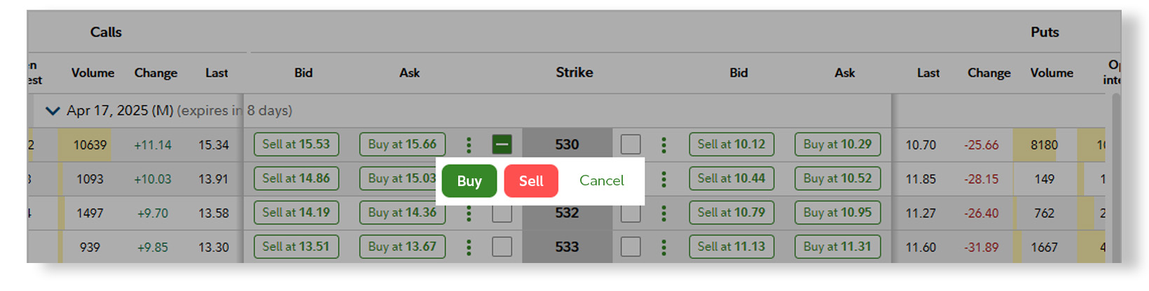
Task: Open the three-dot menu for the 532 put
Action: click(x=663, y=213)
